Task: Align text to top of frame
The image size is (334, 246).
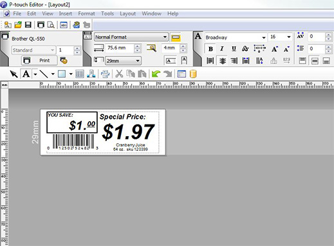Action: [x=302, y=61]
